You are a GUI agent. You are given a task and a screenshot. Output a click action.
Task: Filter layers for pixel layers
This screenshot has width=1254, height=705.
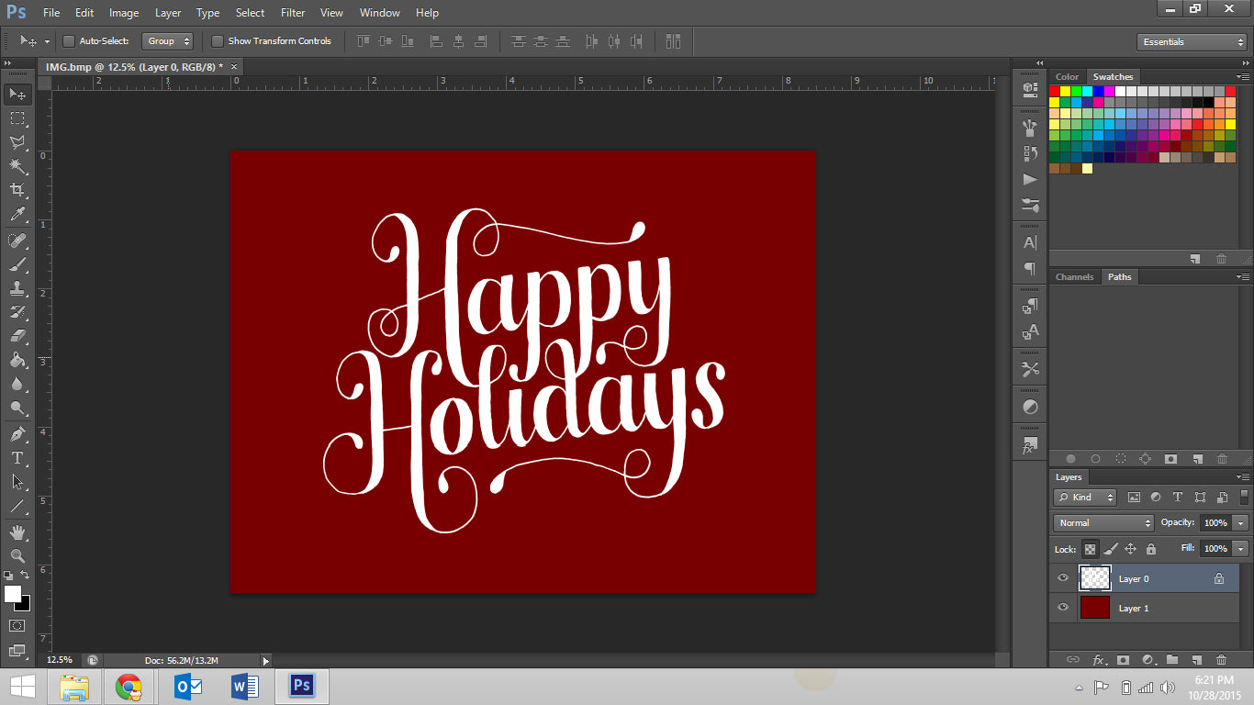(1134, 498)
